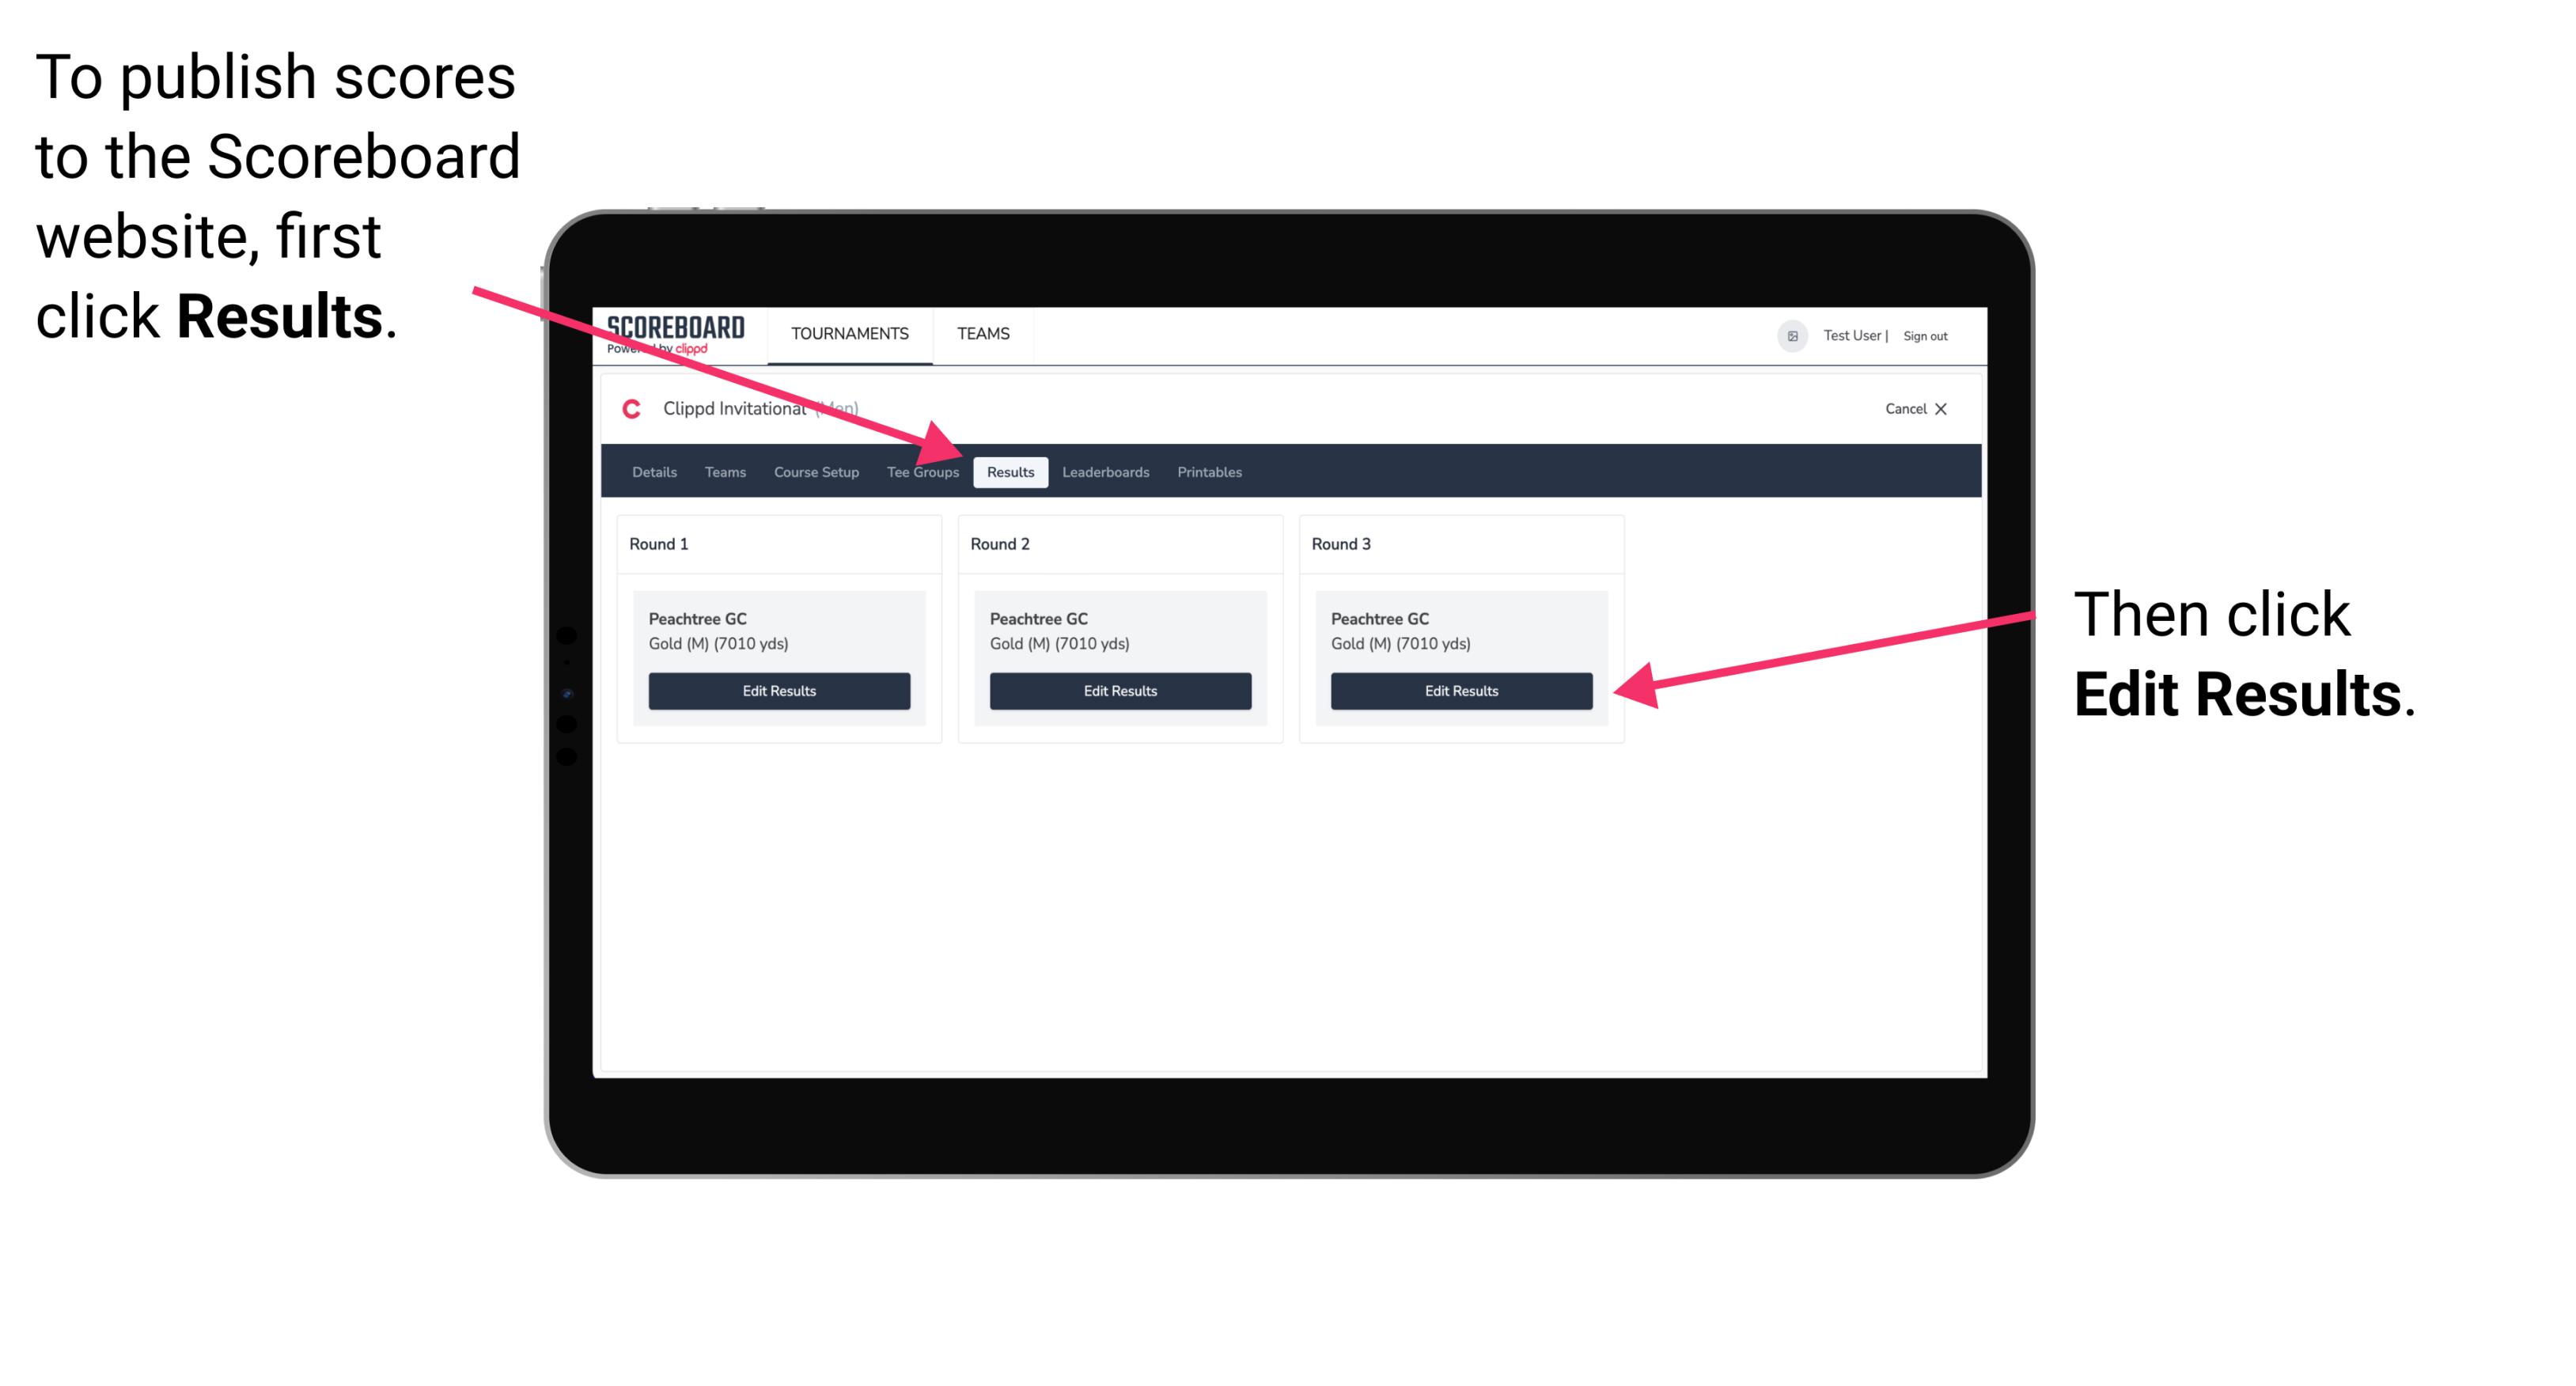Click the Details navigation tab

pos(653,473)
